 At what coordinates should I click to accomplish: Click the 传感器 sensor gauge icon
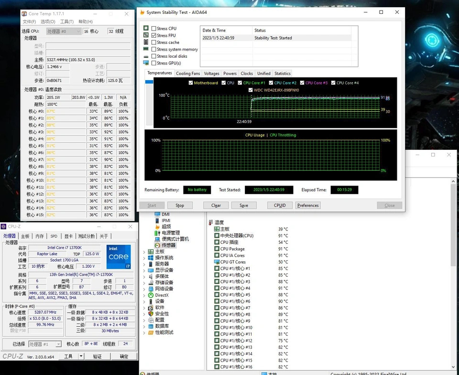157,245
